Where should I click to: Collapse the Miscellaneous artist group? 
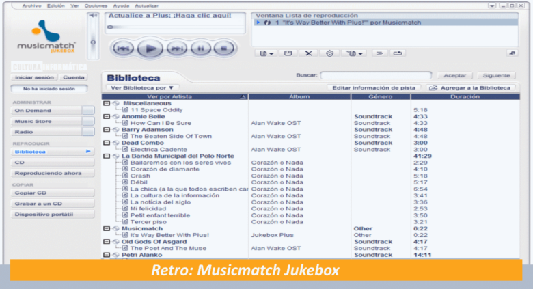coord(106,103)
